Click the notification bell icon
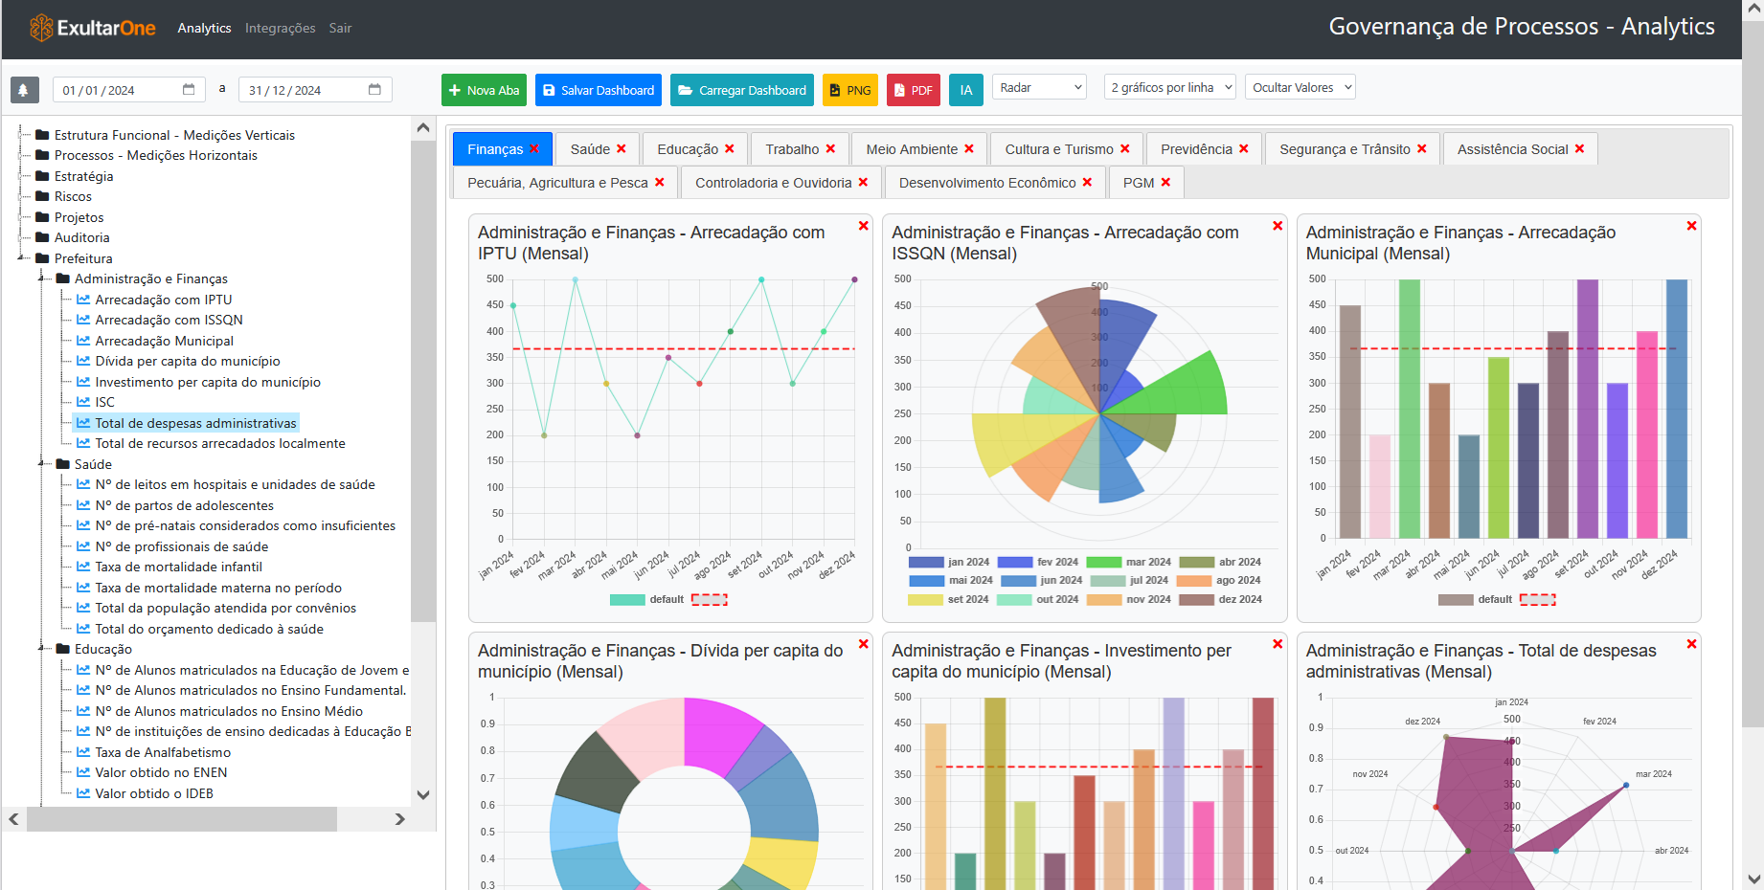The height and width of the screenshot is (890, 1764). [25, 90]
